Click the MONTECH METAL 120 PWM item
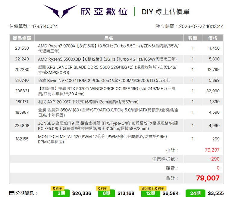This screenshot has width=235, height=200. (x=102, y=139)
